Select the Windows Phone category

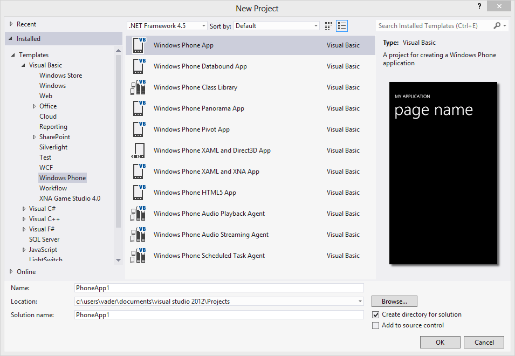[63, 178]
